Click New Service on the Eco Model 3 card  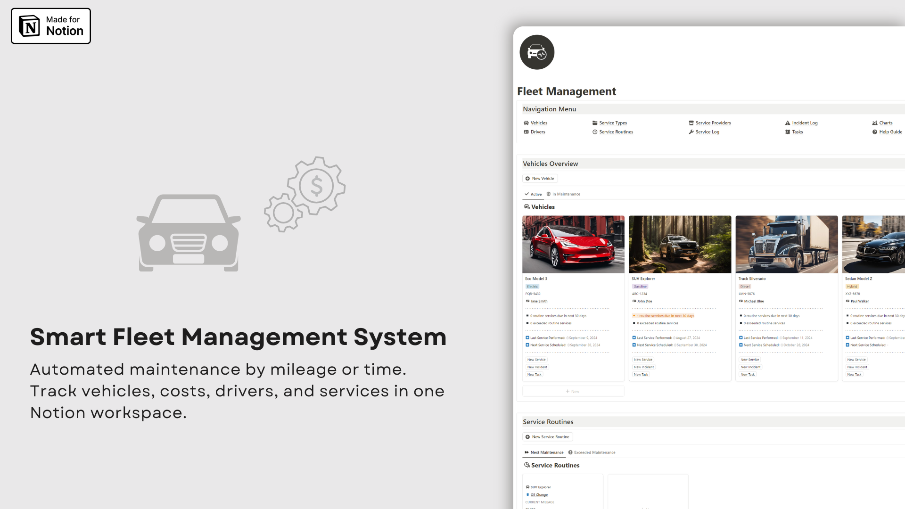[536, 359]
